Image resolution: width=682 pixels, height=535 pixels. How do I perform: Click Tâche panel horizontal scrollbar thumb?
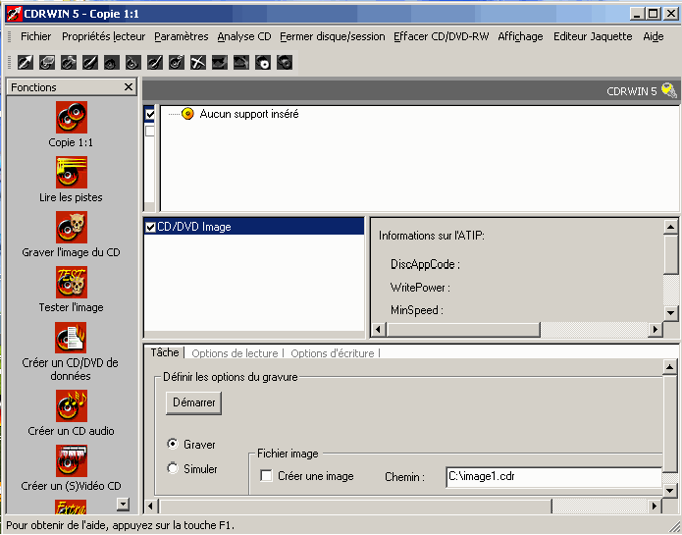point(355,507)
